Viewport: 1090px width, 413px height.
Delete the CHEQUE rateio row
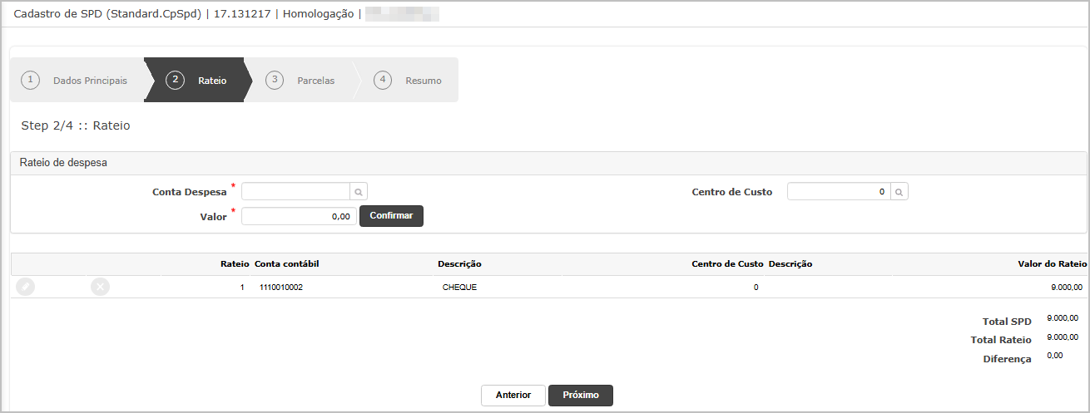coord(100,287)
